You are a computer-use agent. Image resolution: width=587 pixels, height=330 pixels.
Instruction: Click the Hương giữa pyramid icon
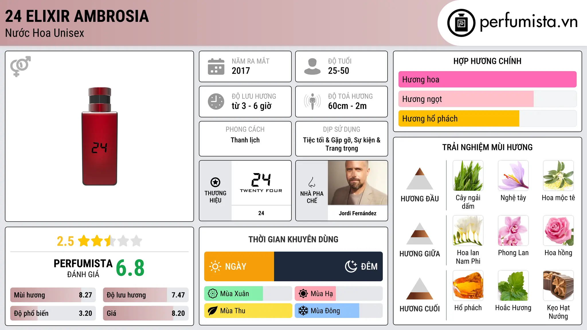pyautogui.click(x=420, y=233)
